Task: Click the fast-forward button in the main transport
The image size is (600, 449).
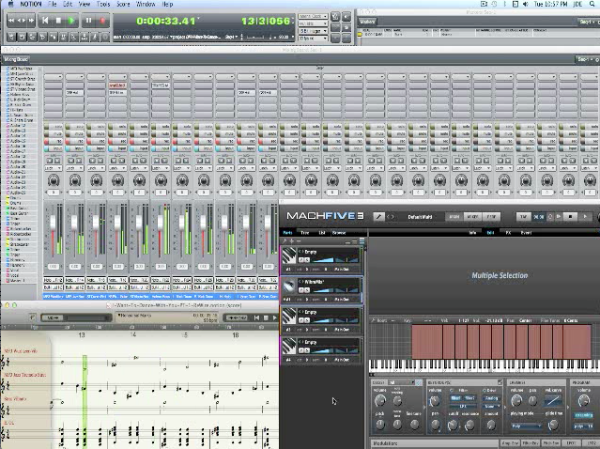Action: pos(31,21)
